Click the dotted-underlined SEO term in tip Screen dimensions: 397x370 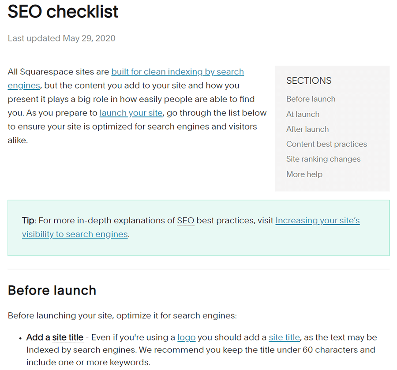click(x=186, y=221)
